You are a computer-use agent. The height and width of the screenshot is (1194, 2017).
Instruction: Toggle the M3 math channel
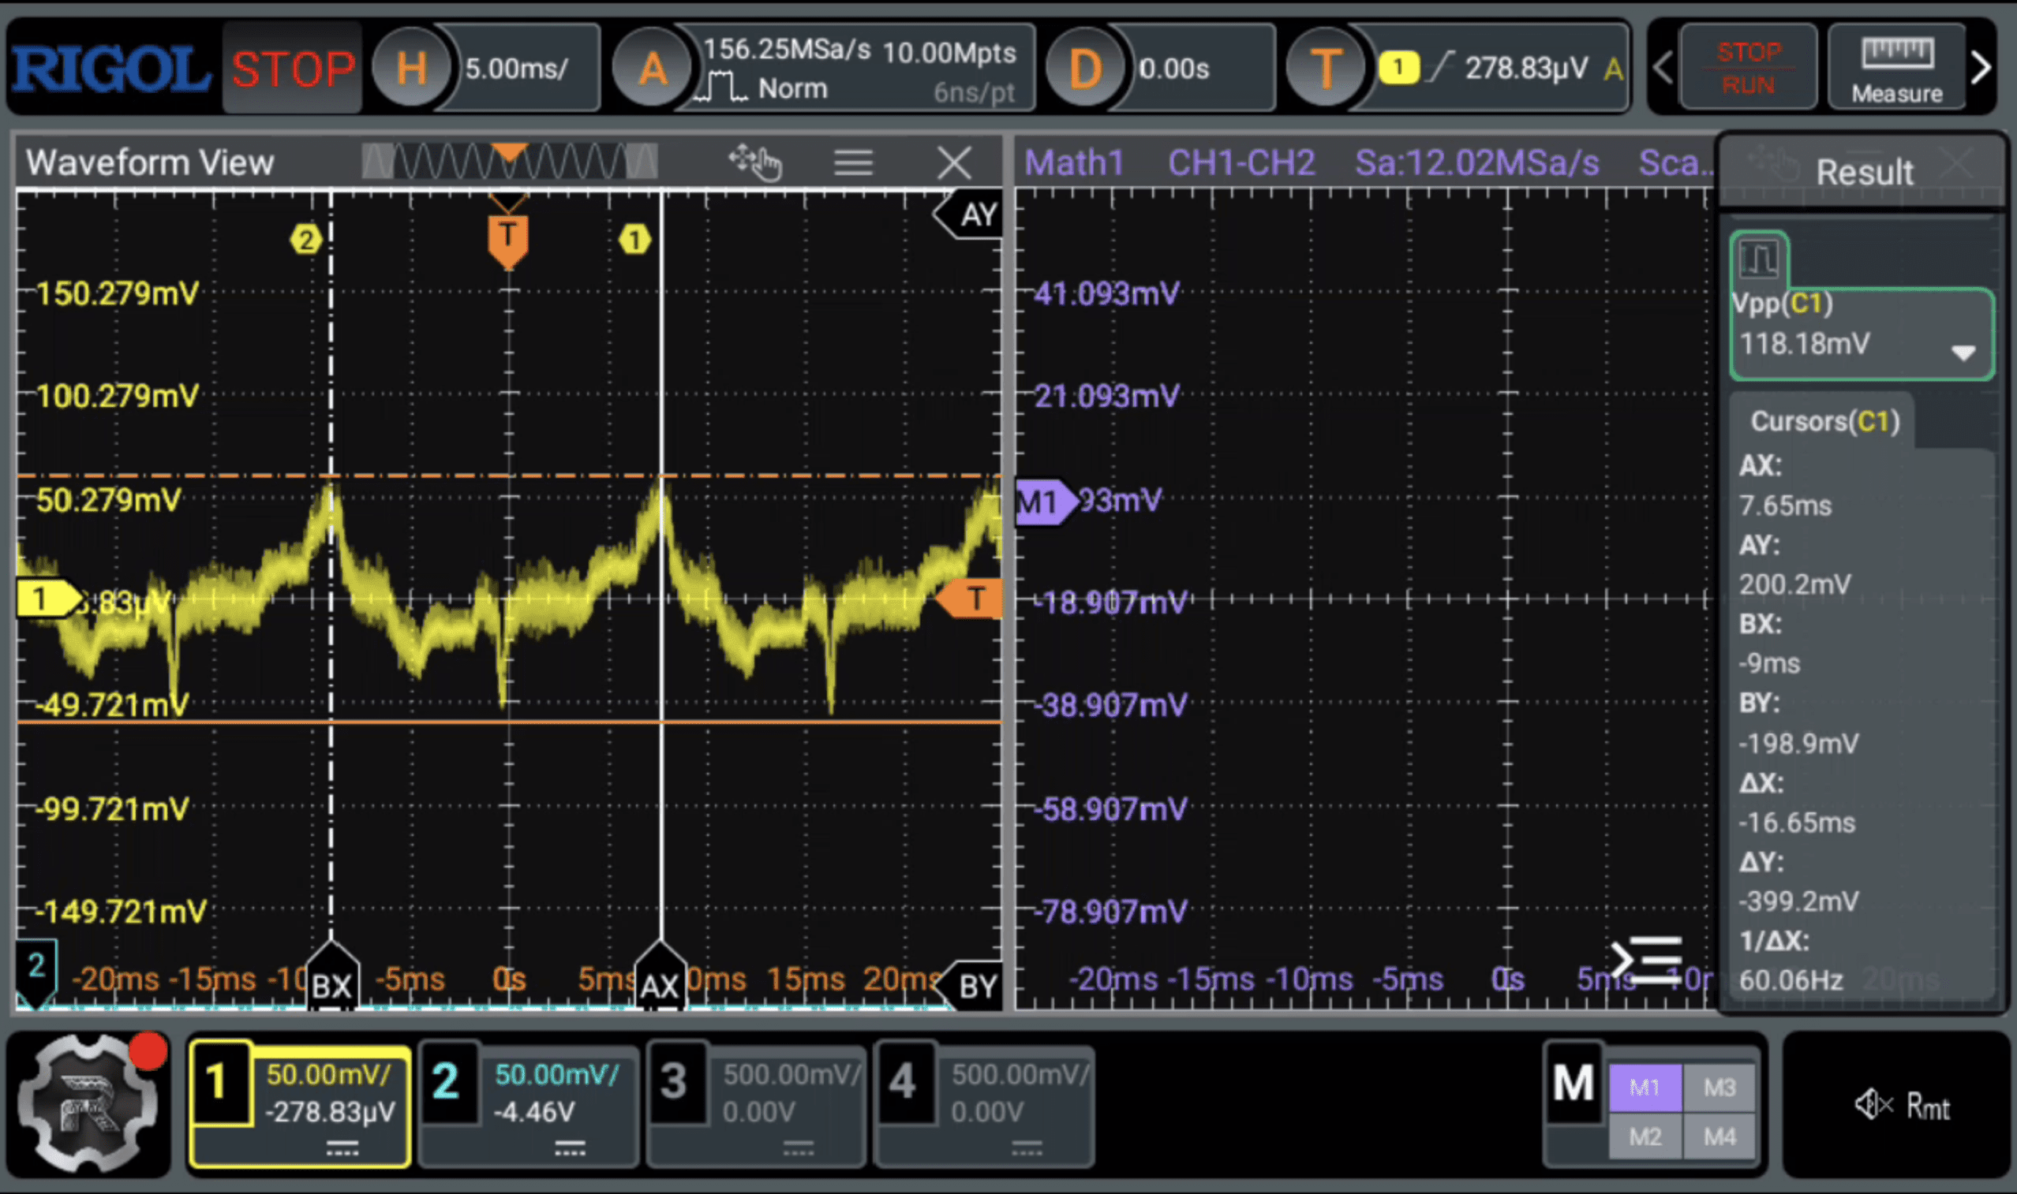tap(1720, 1088)
